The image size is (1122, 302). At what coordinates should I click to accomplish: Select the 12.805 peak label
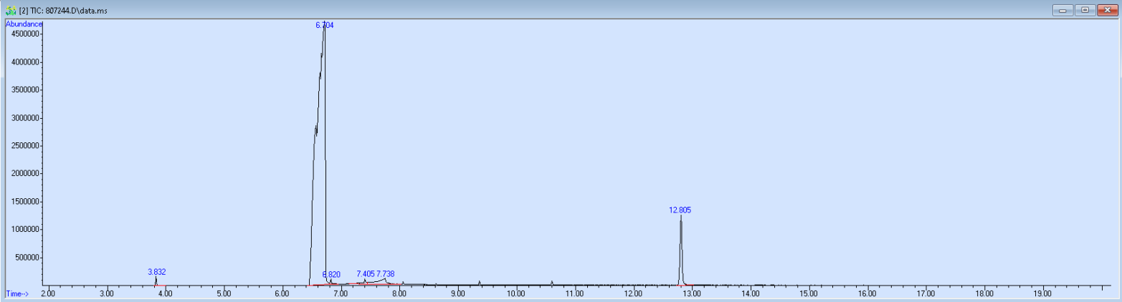(680, 210)
